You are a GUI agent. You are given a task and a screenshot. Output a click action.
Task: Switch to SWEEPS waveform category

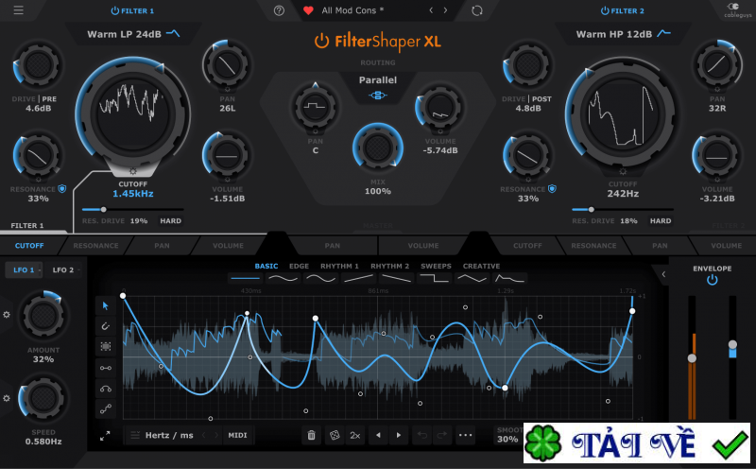(436, 266)
